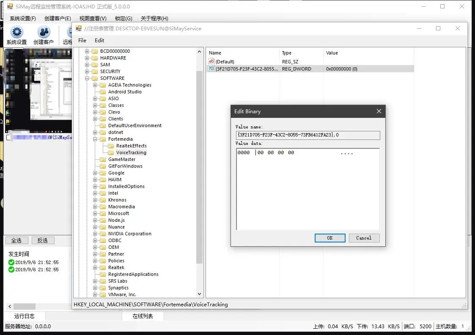Collapse the SOFTWARE tree node
The width and height of the screenshot is (475, 335).
(87, 78)
